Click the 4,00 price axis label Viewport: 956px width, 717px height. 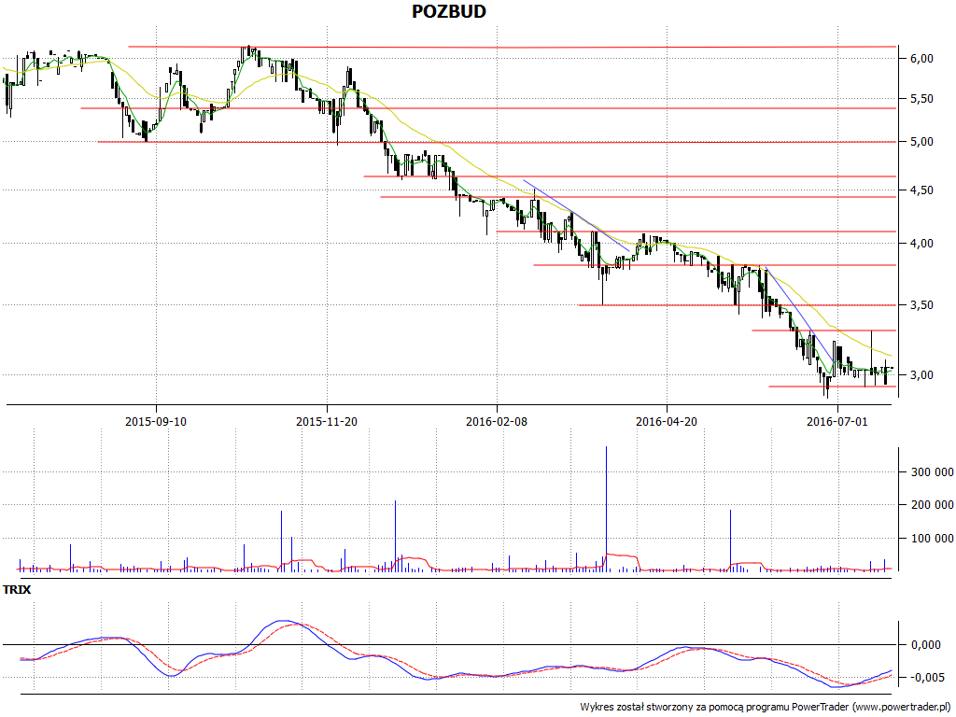(921, 244)
